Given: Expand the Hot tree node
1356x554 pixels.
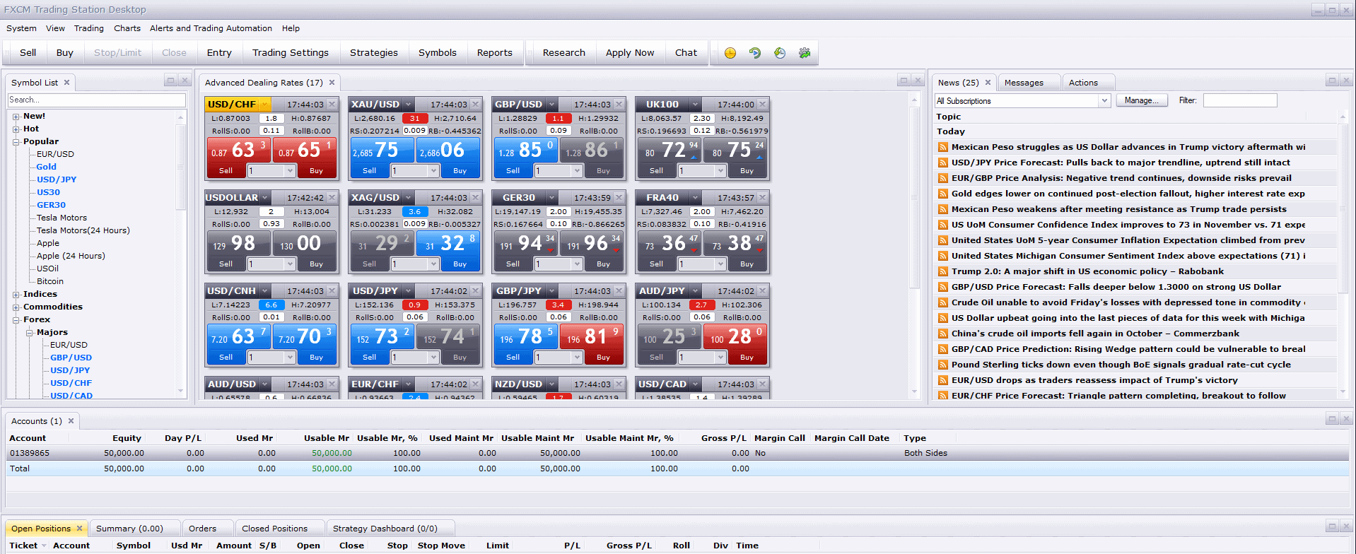Looking at the screenshot, I should [16, 129].
